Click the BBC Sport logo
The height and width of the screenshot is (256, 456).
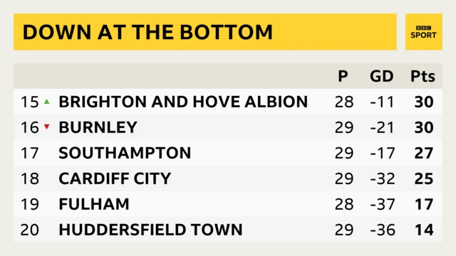point(423,32)
